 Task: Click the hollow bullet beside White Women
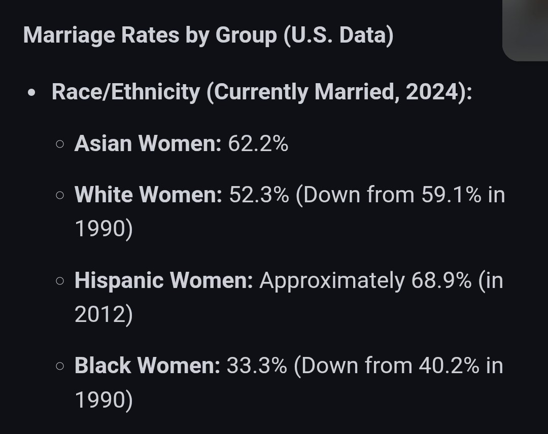click(x=60, y=195)
